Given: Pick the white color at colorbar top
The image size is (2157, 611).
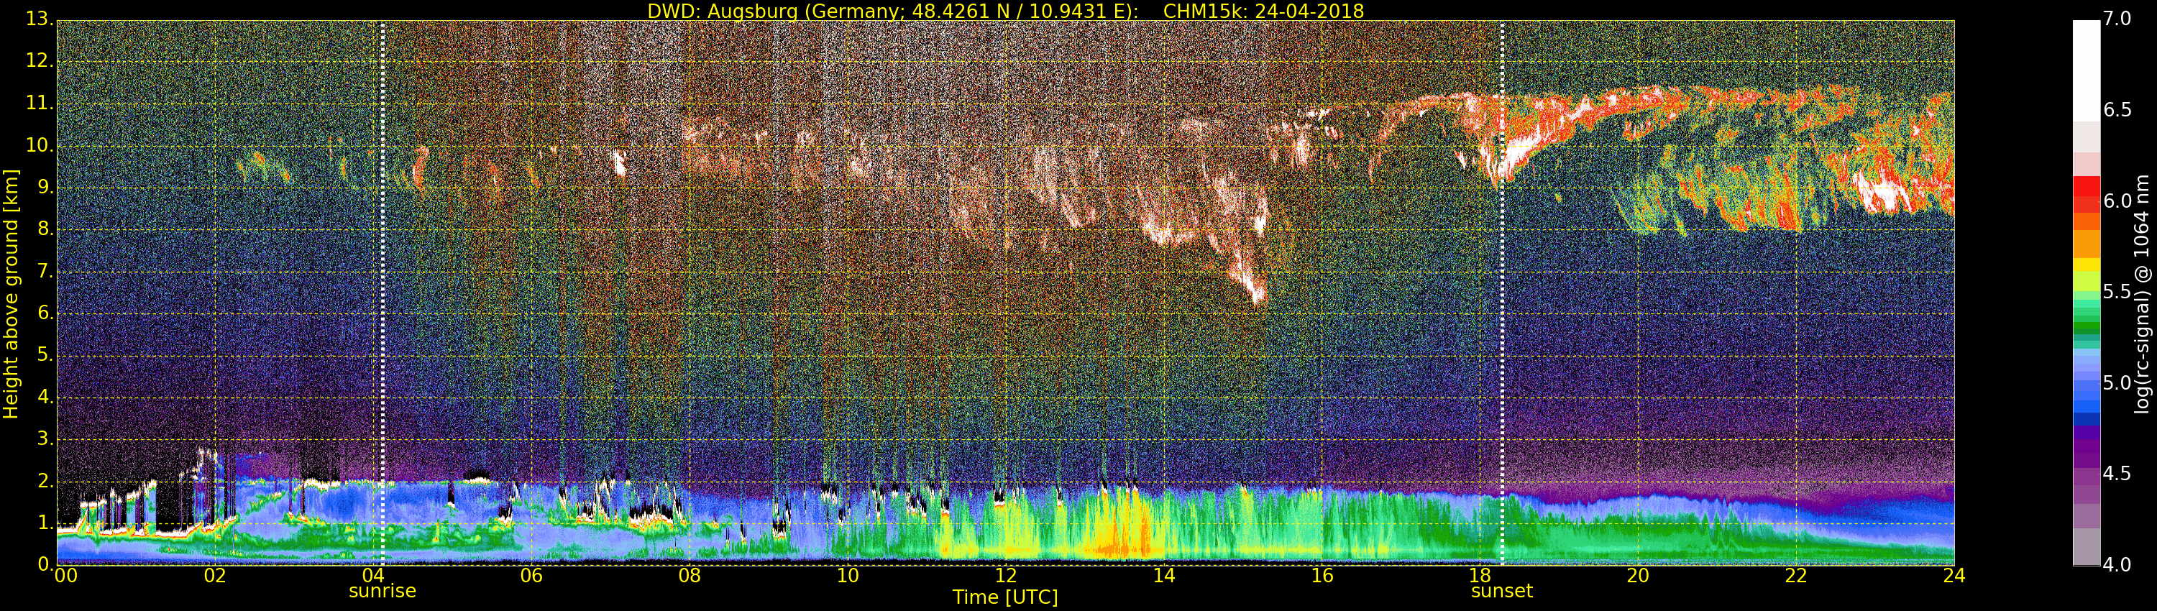Looking at the screenshot, I should click(2086, 67).
